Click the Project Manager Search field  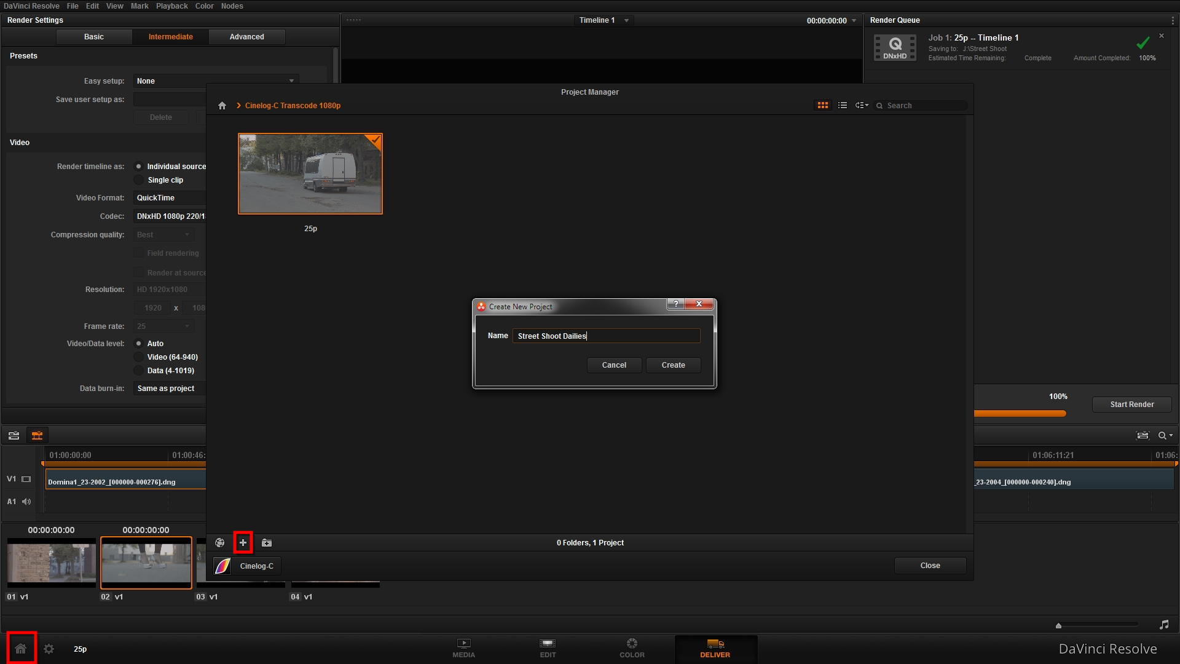click(x=921, y=106)
